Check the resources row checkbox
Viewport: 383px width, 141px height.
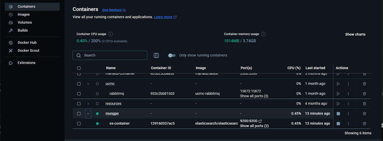79,104
